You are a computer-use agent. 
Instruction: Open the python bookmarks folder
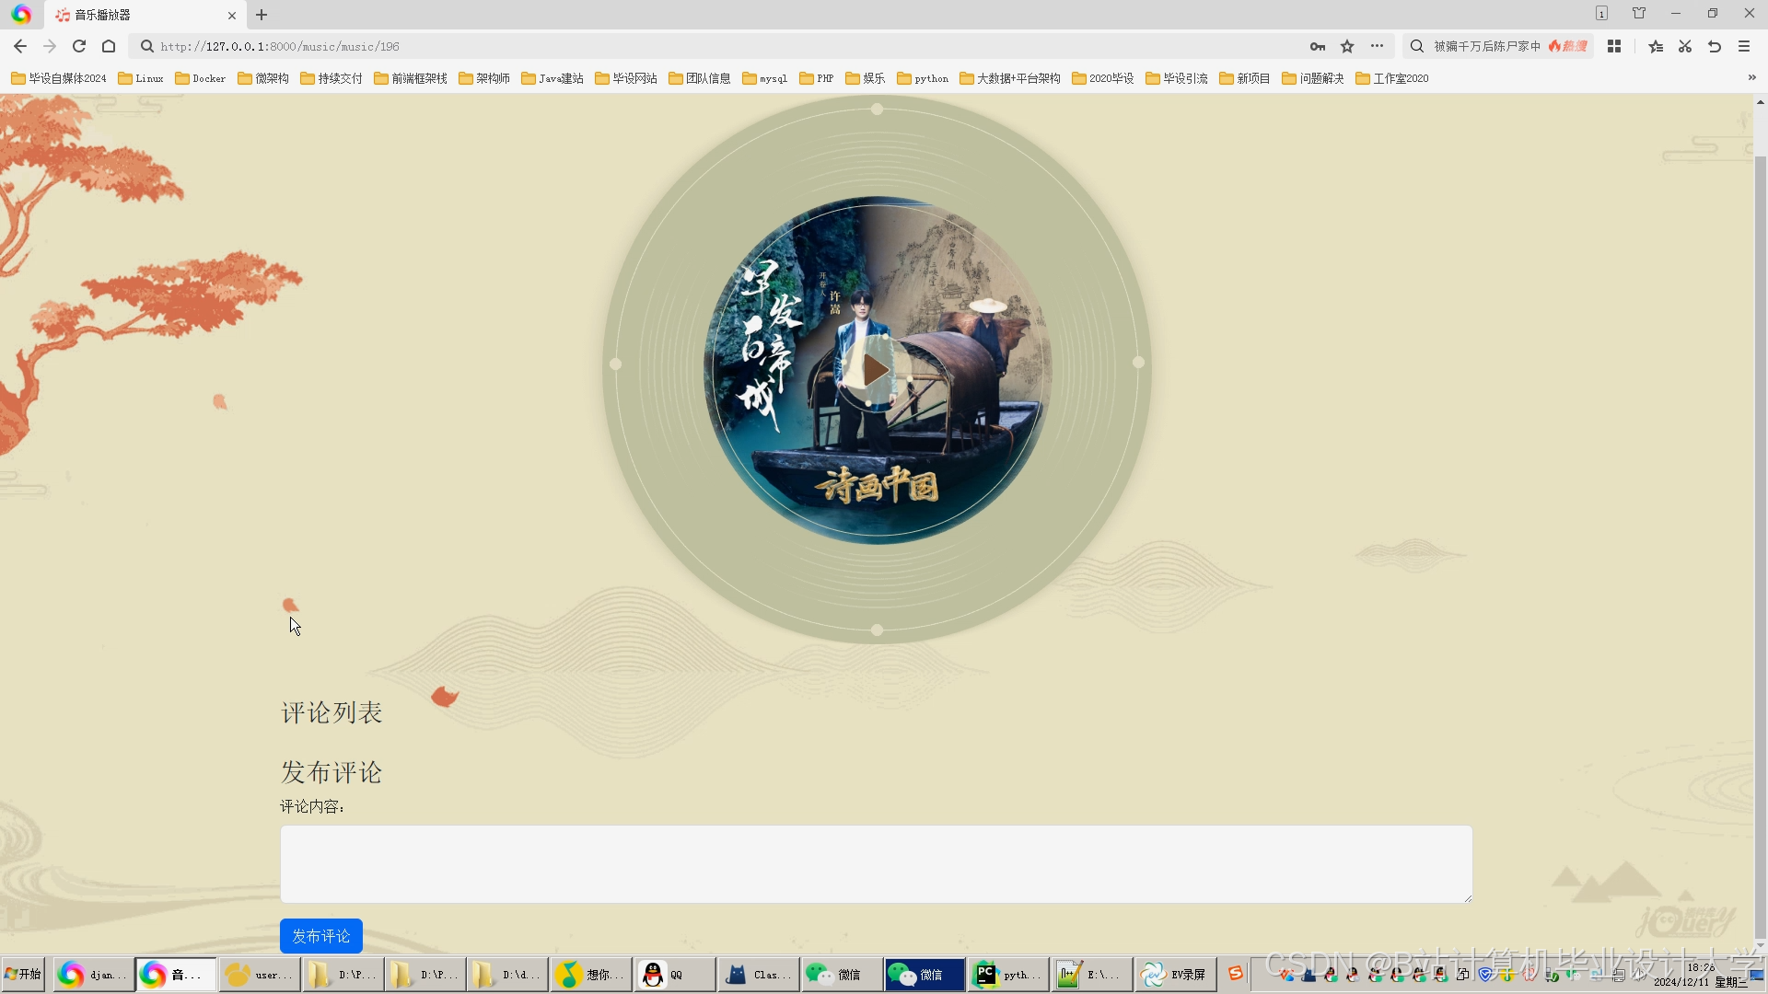click(x=923, y=78)
